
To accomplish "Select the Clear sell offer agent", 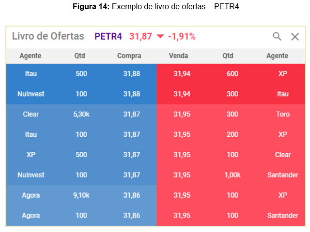I will click(x=283, y=155).
